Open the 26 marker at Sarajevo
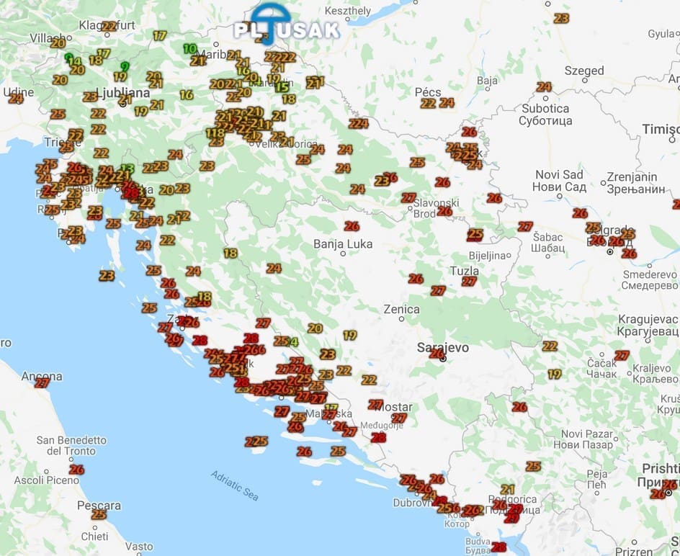 pyautogui.click(x=437, y=353)
